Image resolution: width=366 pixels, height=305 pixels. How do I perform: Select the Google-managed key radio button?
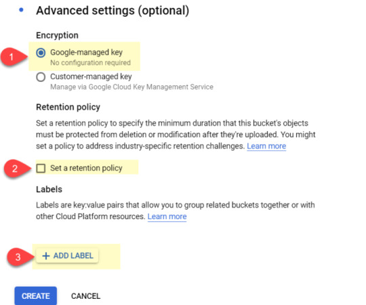click(41, 53)
